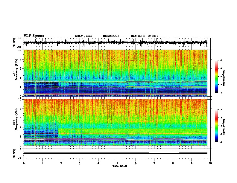The image size is (237, 183).
Task: Click the "Time (min)" axis label
Action: pyautogui.click(x=120, y=166)
